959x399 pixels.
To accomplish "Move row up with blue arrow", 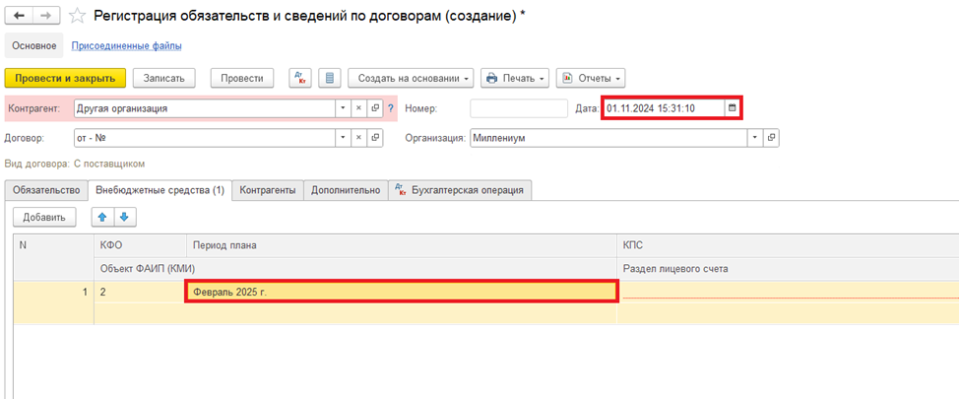I will tap(102, 217).
